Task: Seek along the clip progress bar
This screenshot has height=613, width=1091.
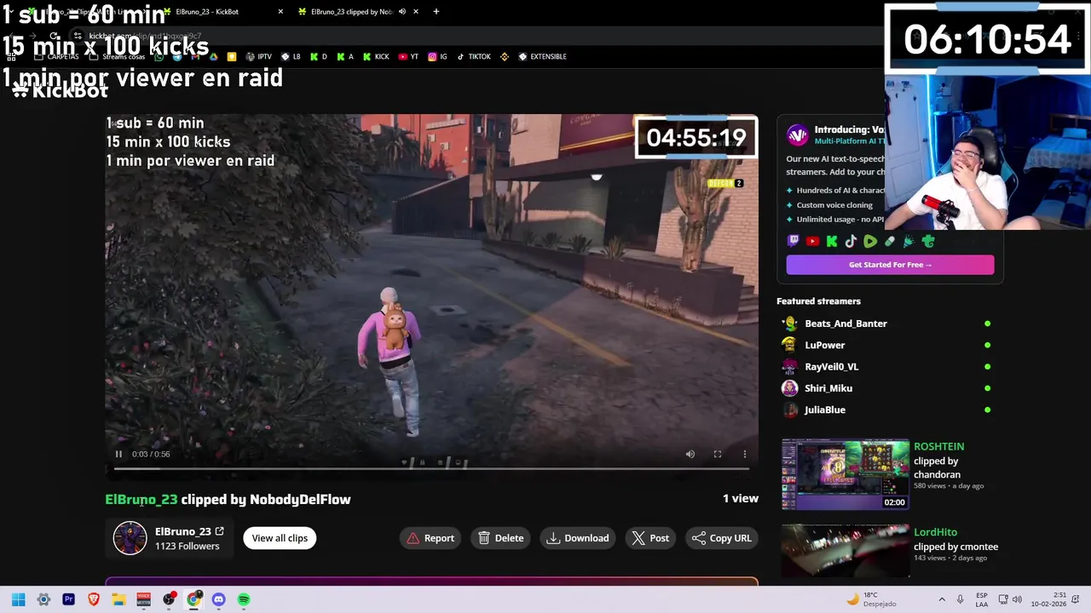Action: (431, 468)
